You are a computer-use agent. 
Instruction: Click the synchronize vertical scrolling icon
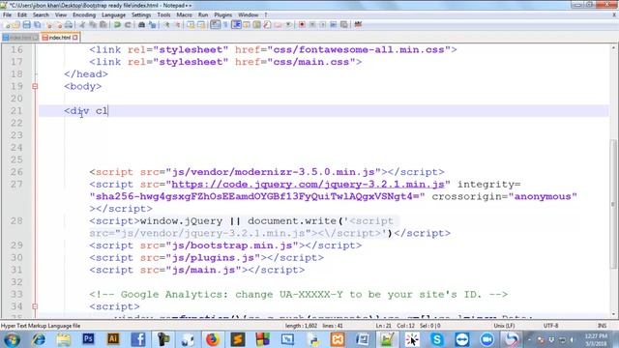191,25
